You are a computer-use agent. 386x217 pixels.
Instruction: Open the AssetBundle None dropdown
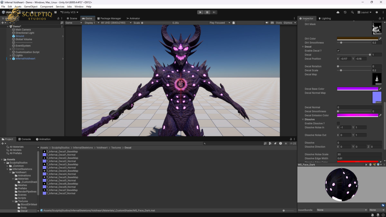tap(342, 210)
